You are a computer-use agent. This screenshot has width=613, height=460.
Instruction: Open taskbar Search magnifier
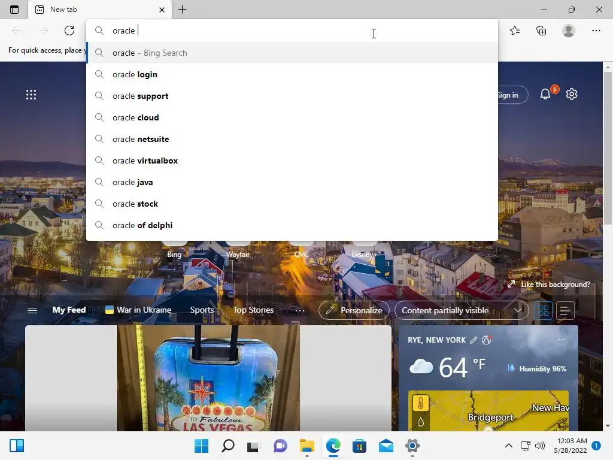[228, 446]
